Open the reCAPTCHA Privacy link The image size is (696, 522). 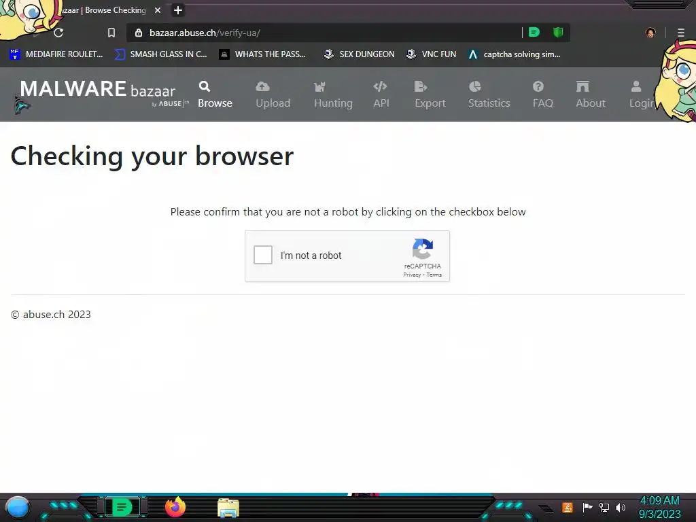coord(412,275)
